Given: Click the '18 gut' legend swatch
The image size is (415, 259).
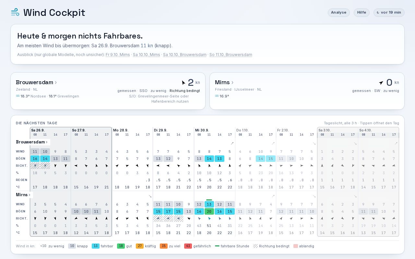Looking at the screenshot, I should [121, 246].
